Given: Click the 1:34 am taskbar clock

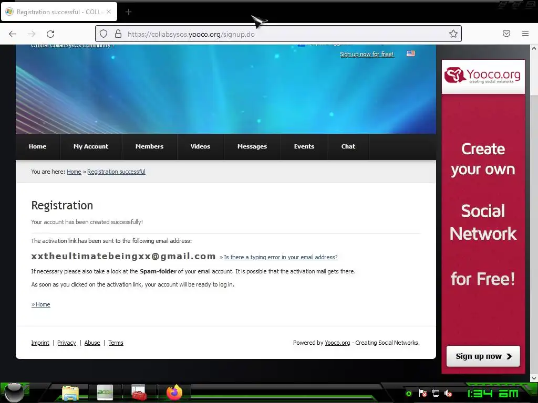Looking at the screenshot, I should pyautogui.click(x=493, y=394).
